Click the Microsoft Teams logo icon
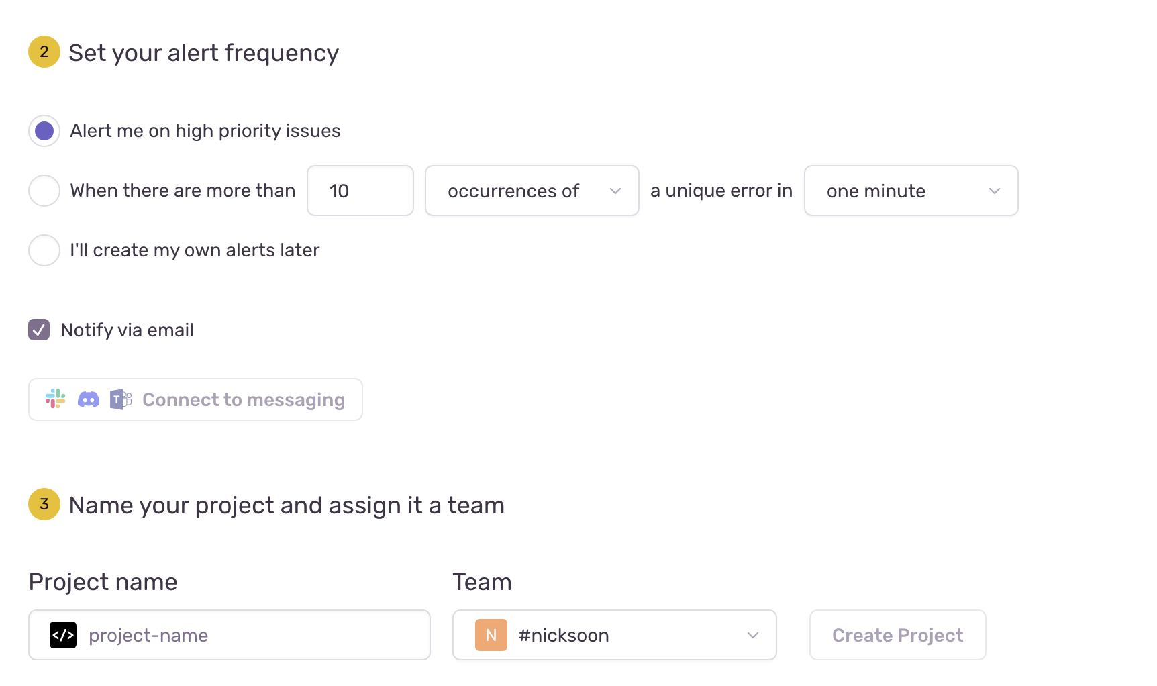 click(x=121, y=399)
